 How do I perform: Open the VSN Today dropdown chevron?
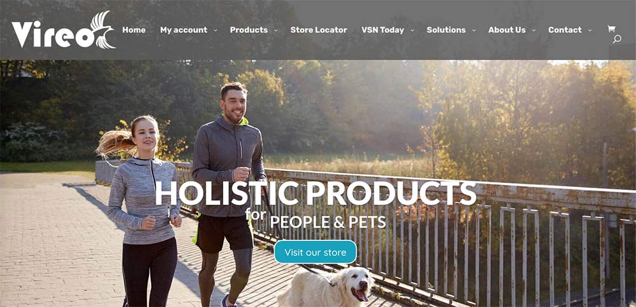[x=413, y=31]
